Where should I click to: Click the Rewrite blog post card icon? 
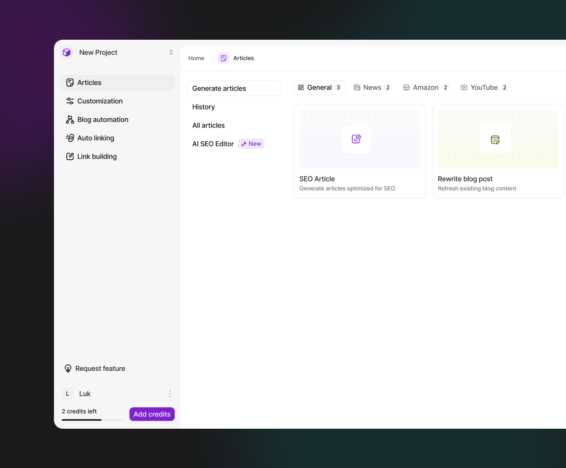[x=495, y=140]
